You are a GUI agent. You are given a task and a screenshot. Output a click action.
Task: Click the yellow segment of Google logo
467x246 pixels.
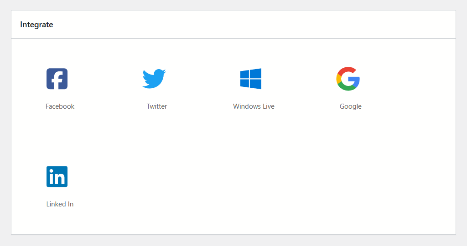tap(338, 79)
